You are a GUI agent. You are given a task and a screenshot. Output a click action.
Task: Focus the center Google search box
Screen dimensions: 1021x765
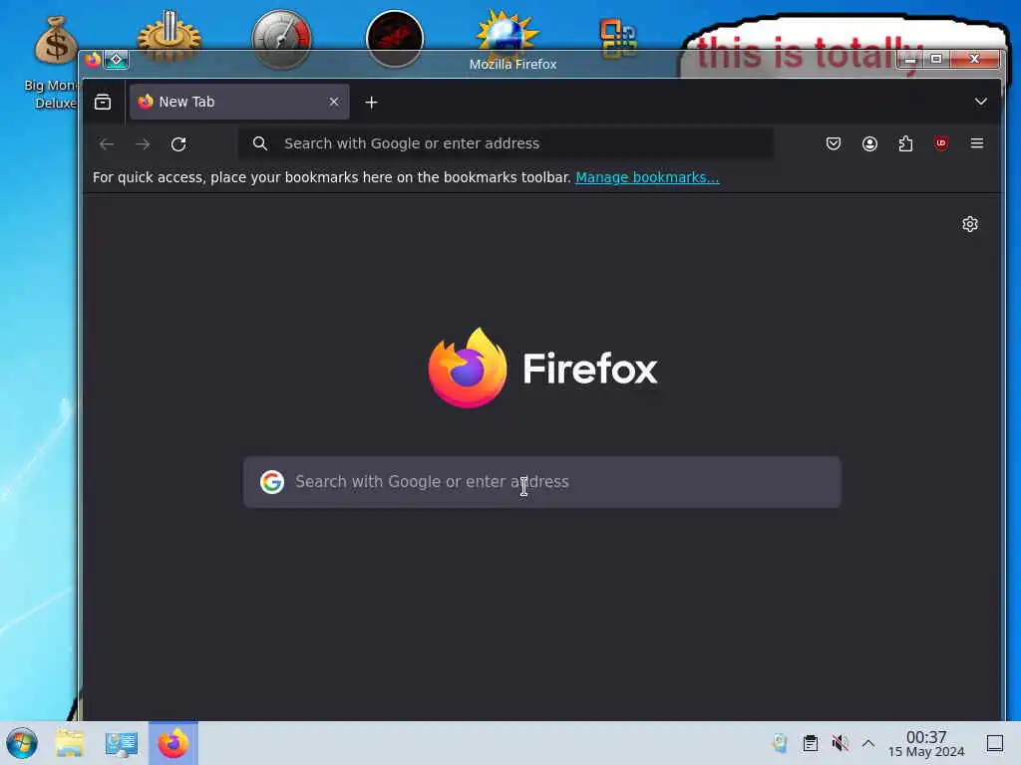(x=541, y=482)
